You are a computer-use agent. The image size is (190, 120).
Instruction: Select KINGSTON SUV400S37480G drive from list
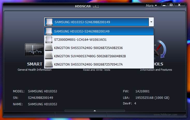tap(90, 56)
